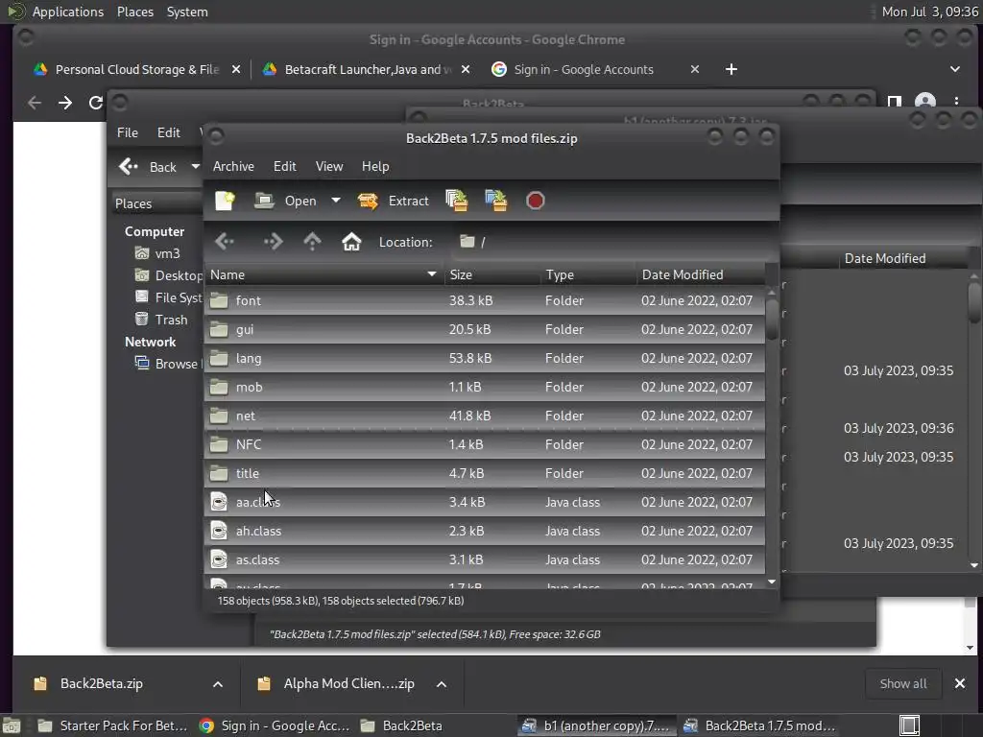Screen dimensions: 983x737
Task: Click scroll down arrow of archive list
Action: pyautogui.click(x=772, y=582)
